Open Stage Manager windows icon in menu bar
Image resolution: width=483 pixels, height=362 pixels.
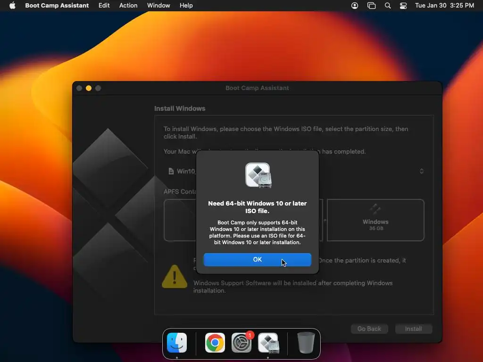[x=372, y=6]
